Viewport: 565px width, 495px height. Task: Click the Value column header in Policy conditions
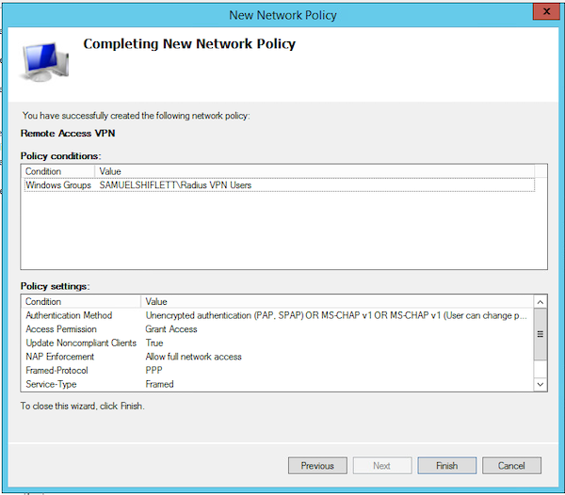click(315, 171)
